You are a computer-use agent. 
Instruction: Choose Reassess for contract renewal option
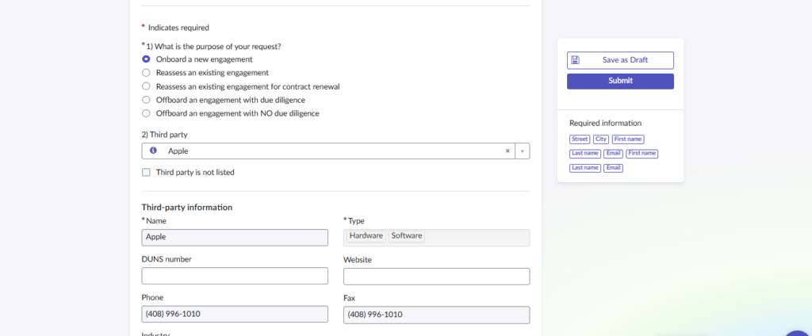(x=146, y=86)
